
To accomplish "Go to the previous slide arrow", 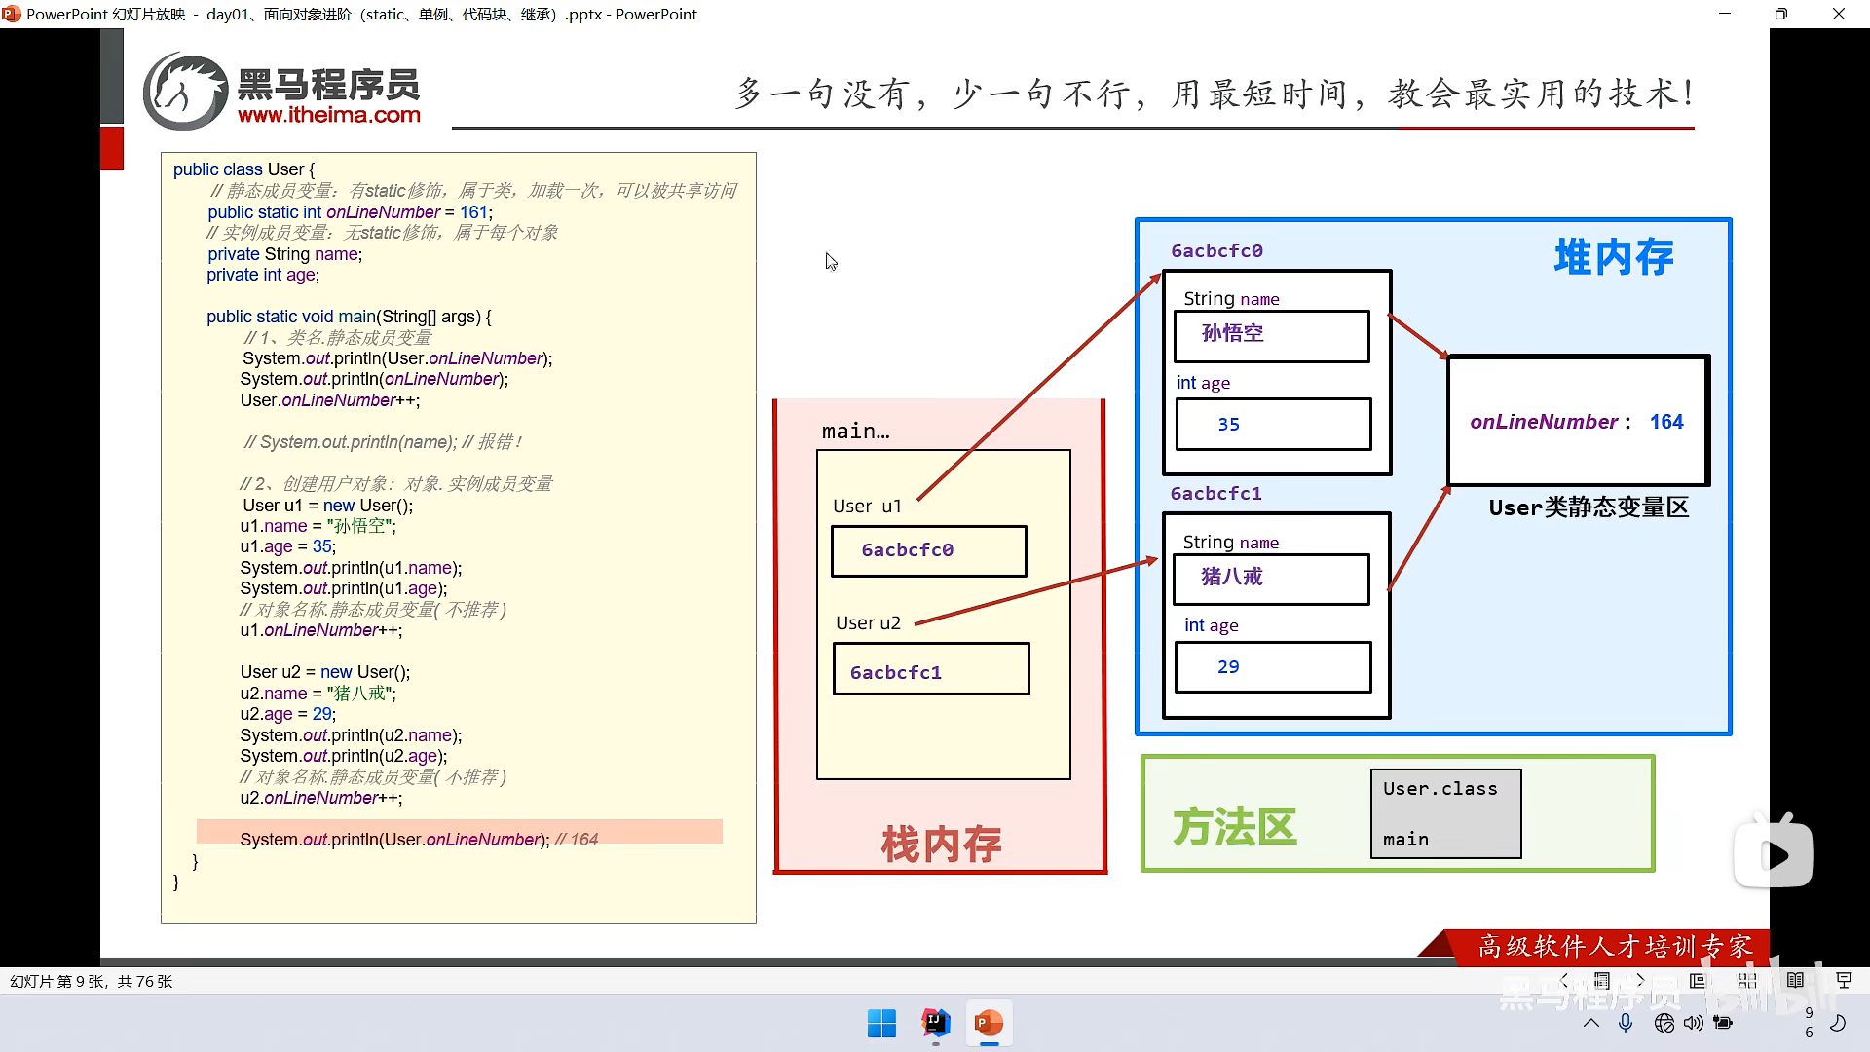I will pyautogui.click(x=1565, y=981).
